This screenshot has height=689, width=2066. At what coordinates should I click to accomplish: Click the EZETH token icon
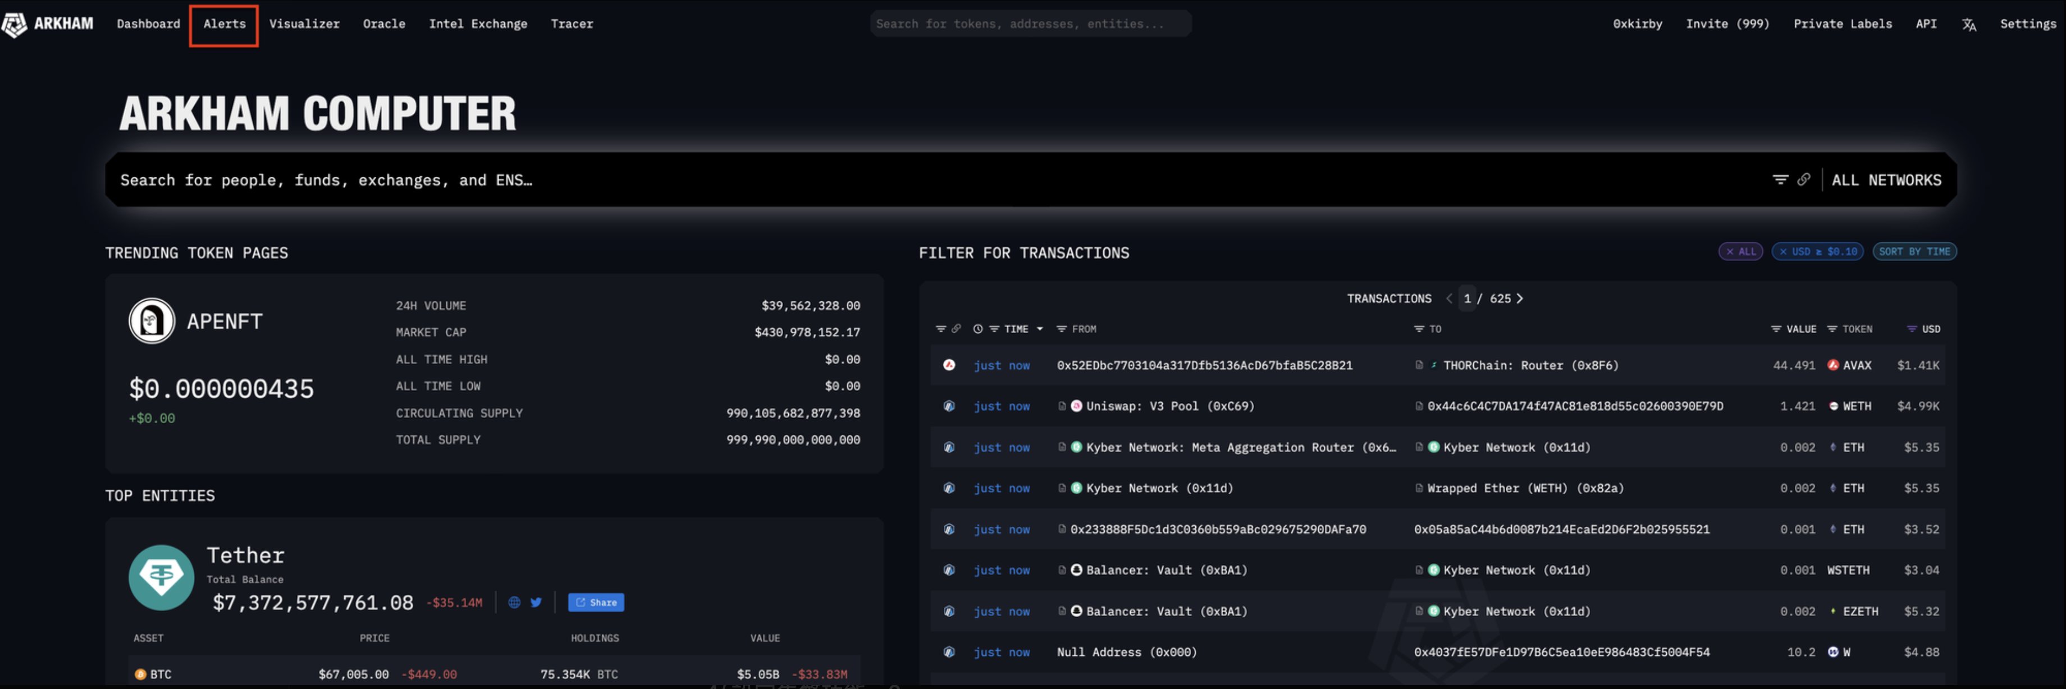click(1832, 611)
